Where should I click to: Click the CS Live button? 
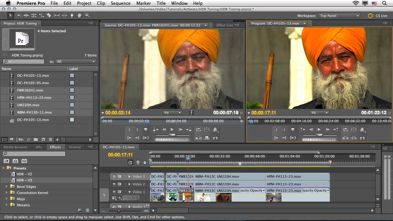click(x=378, y=16)
